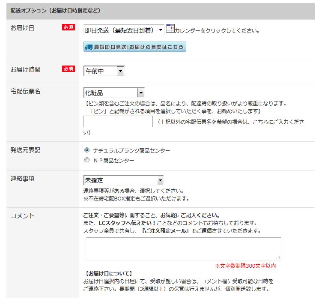Open the 連絡事項 dropdown showing 未指定
325x308 pixels.
click(123, 180)
